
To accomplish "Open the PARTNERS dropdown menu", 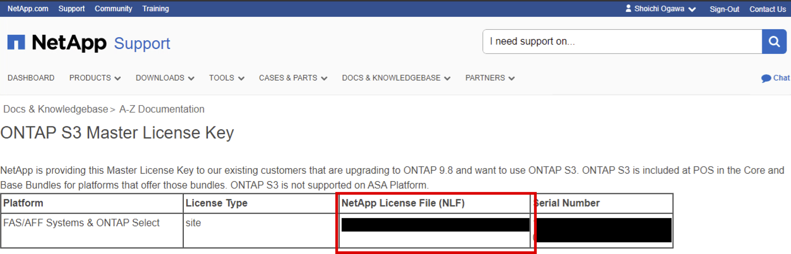I will pos(490,78).
